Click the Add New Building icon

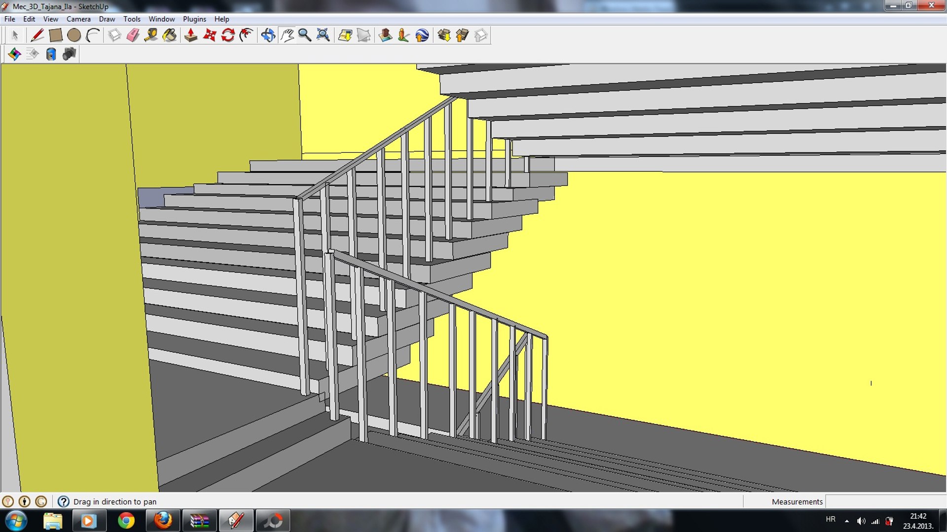385,35
